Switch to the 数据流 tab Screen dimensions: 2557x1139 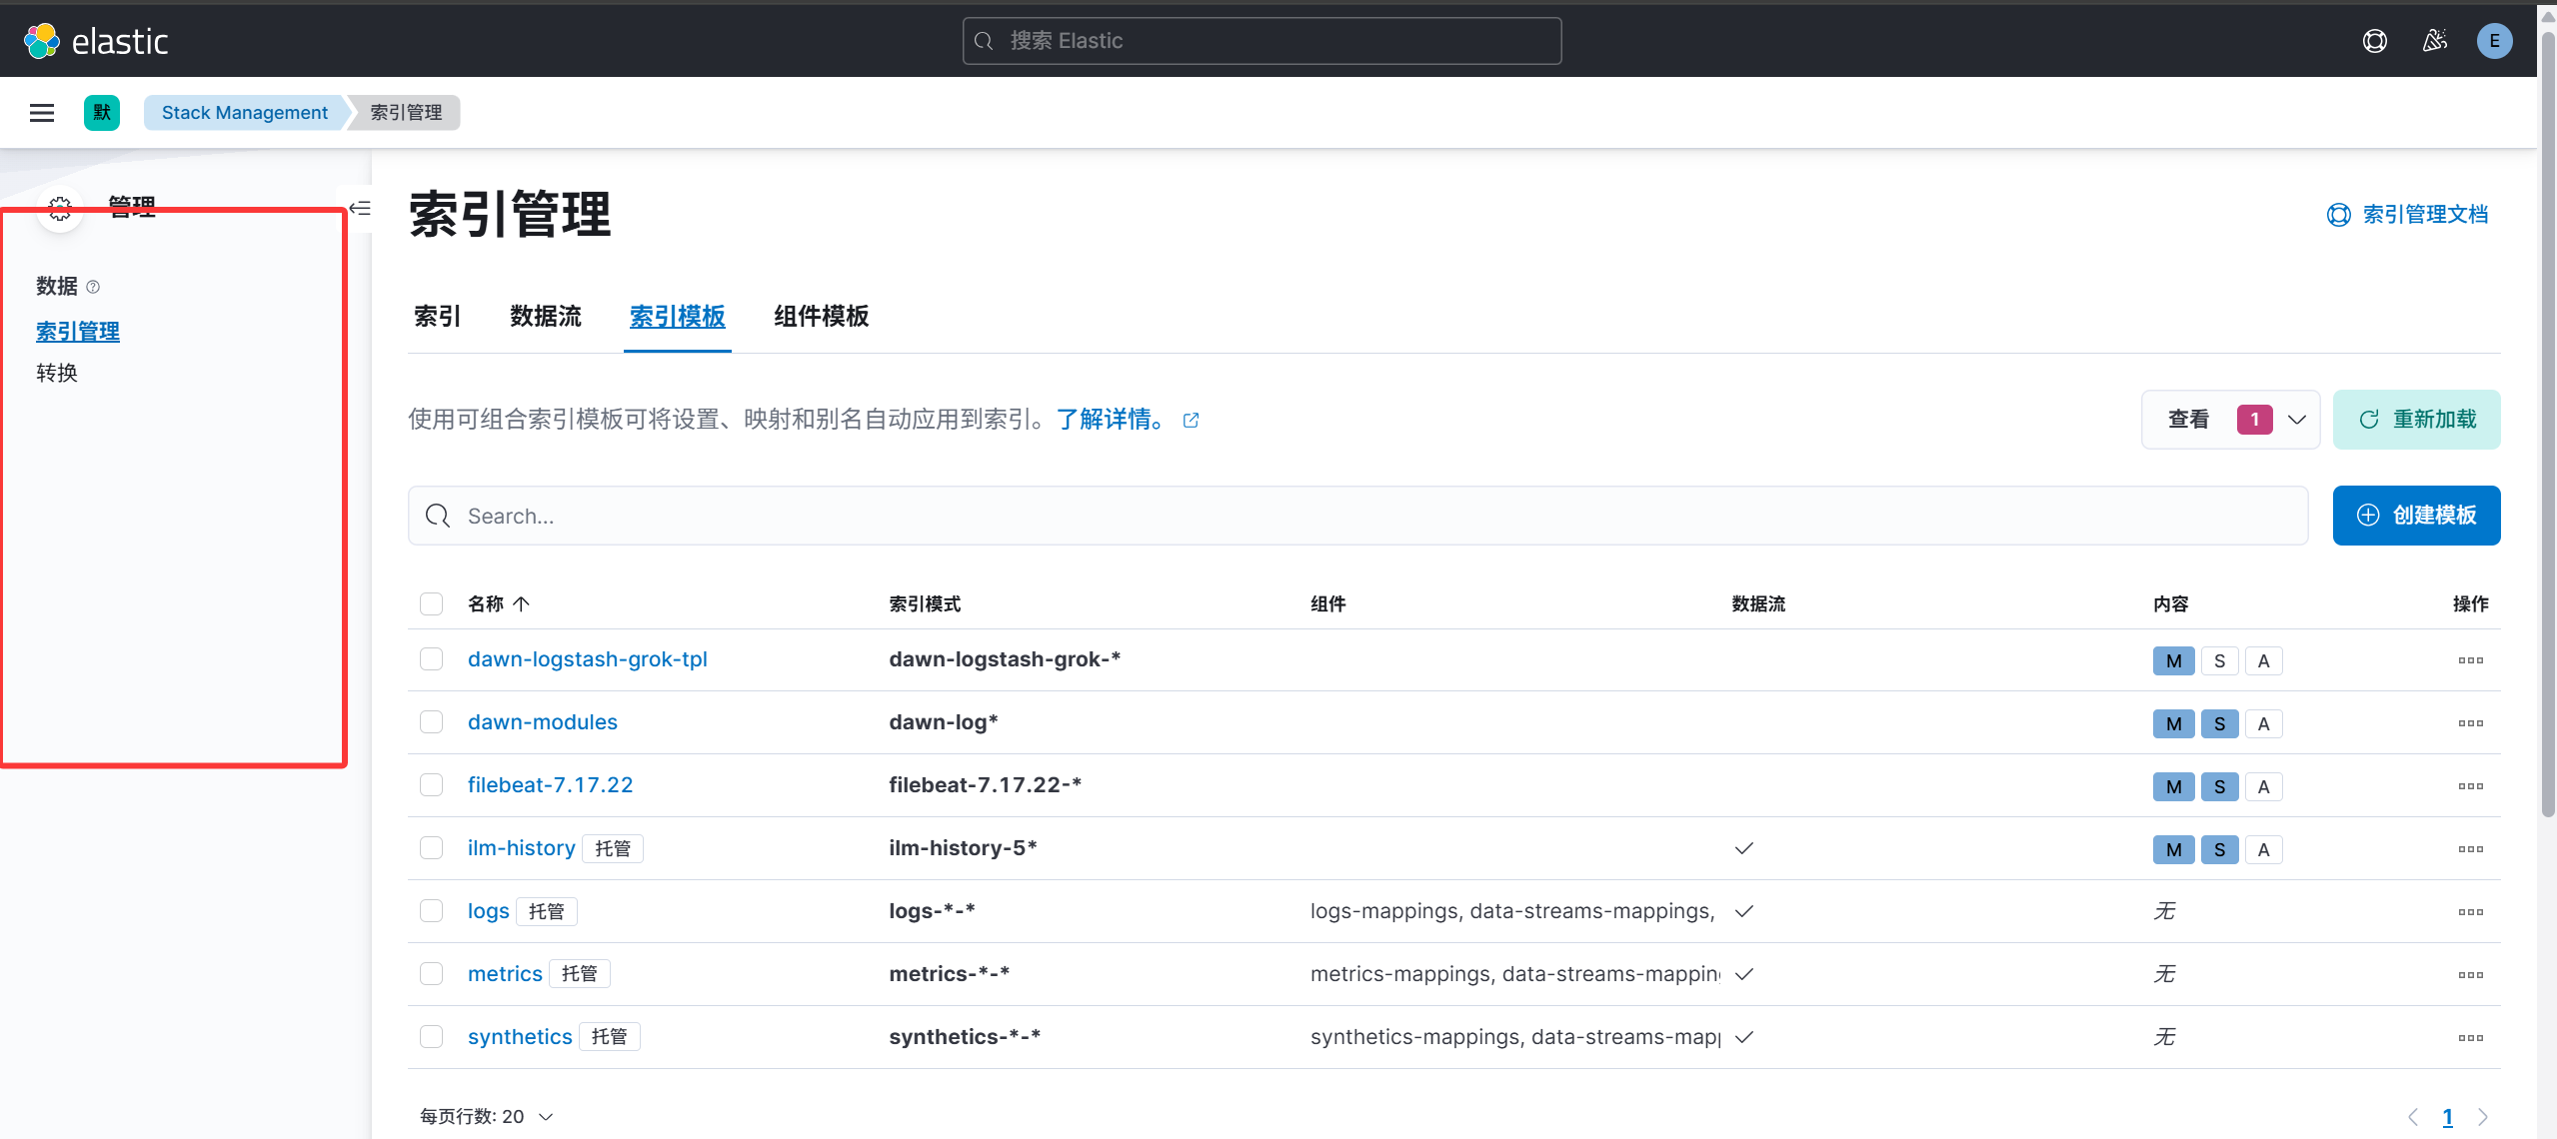point(546,317)
